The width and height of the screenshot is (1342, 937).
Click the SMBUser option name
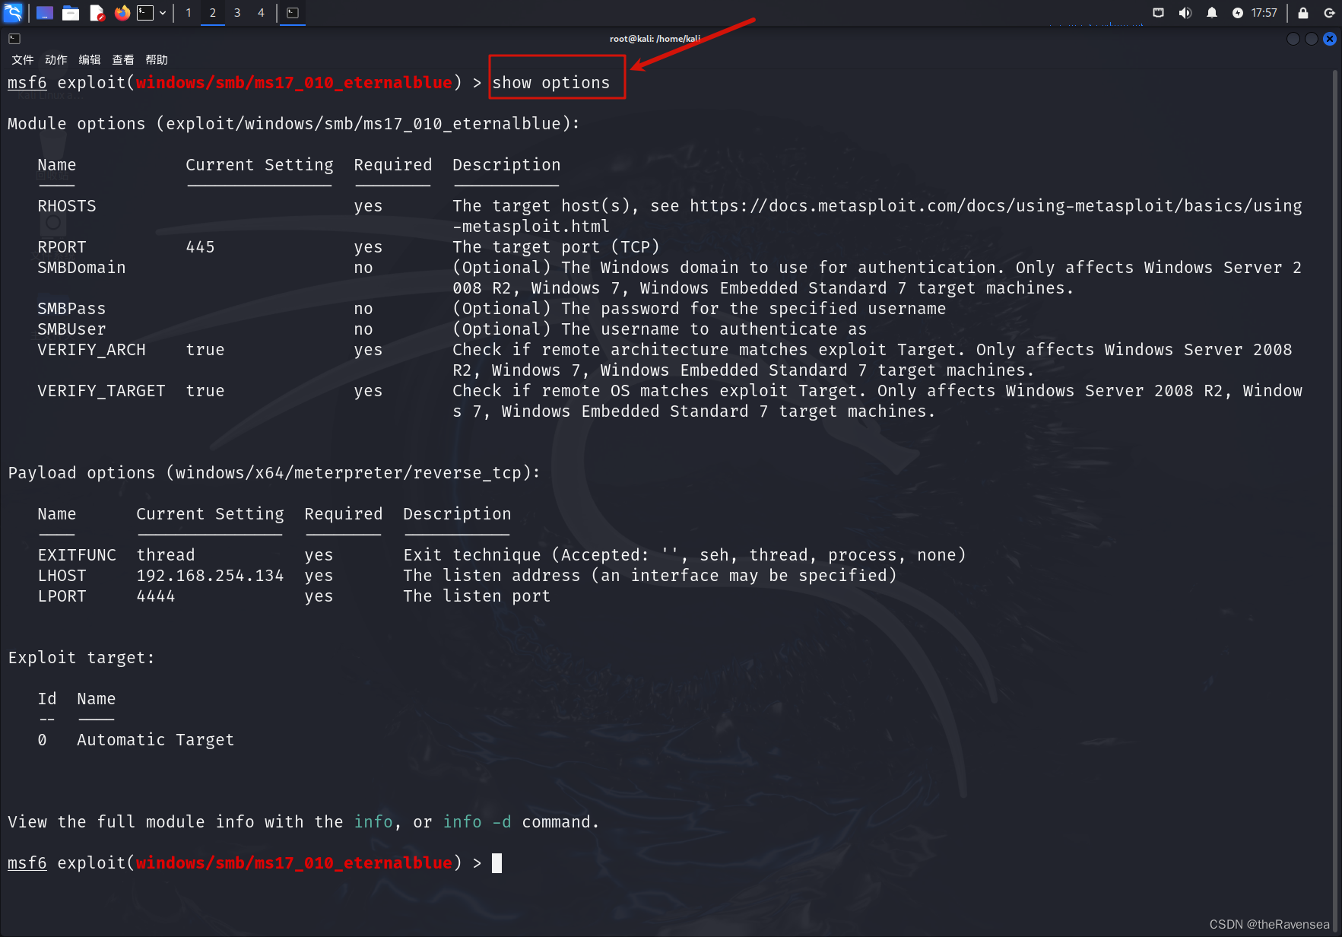pyautogui.click(x=71, y=329)
